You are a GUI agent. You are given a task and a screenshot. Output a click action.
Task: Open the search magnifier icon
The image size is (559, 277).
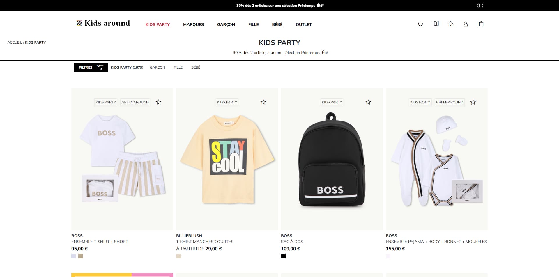(x=420, y=24)
